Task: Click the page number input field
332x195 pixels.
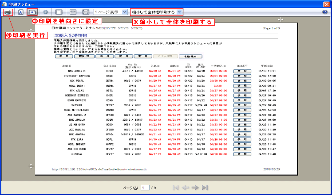Action: [x=145, y=188]
